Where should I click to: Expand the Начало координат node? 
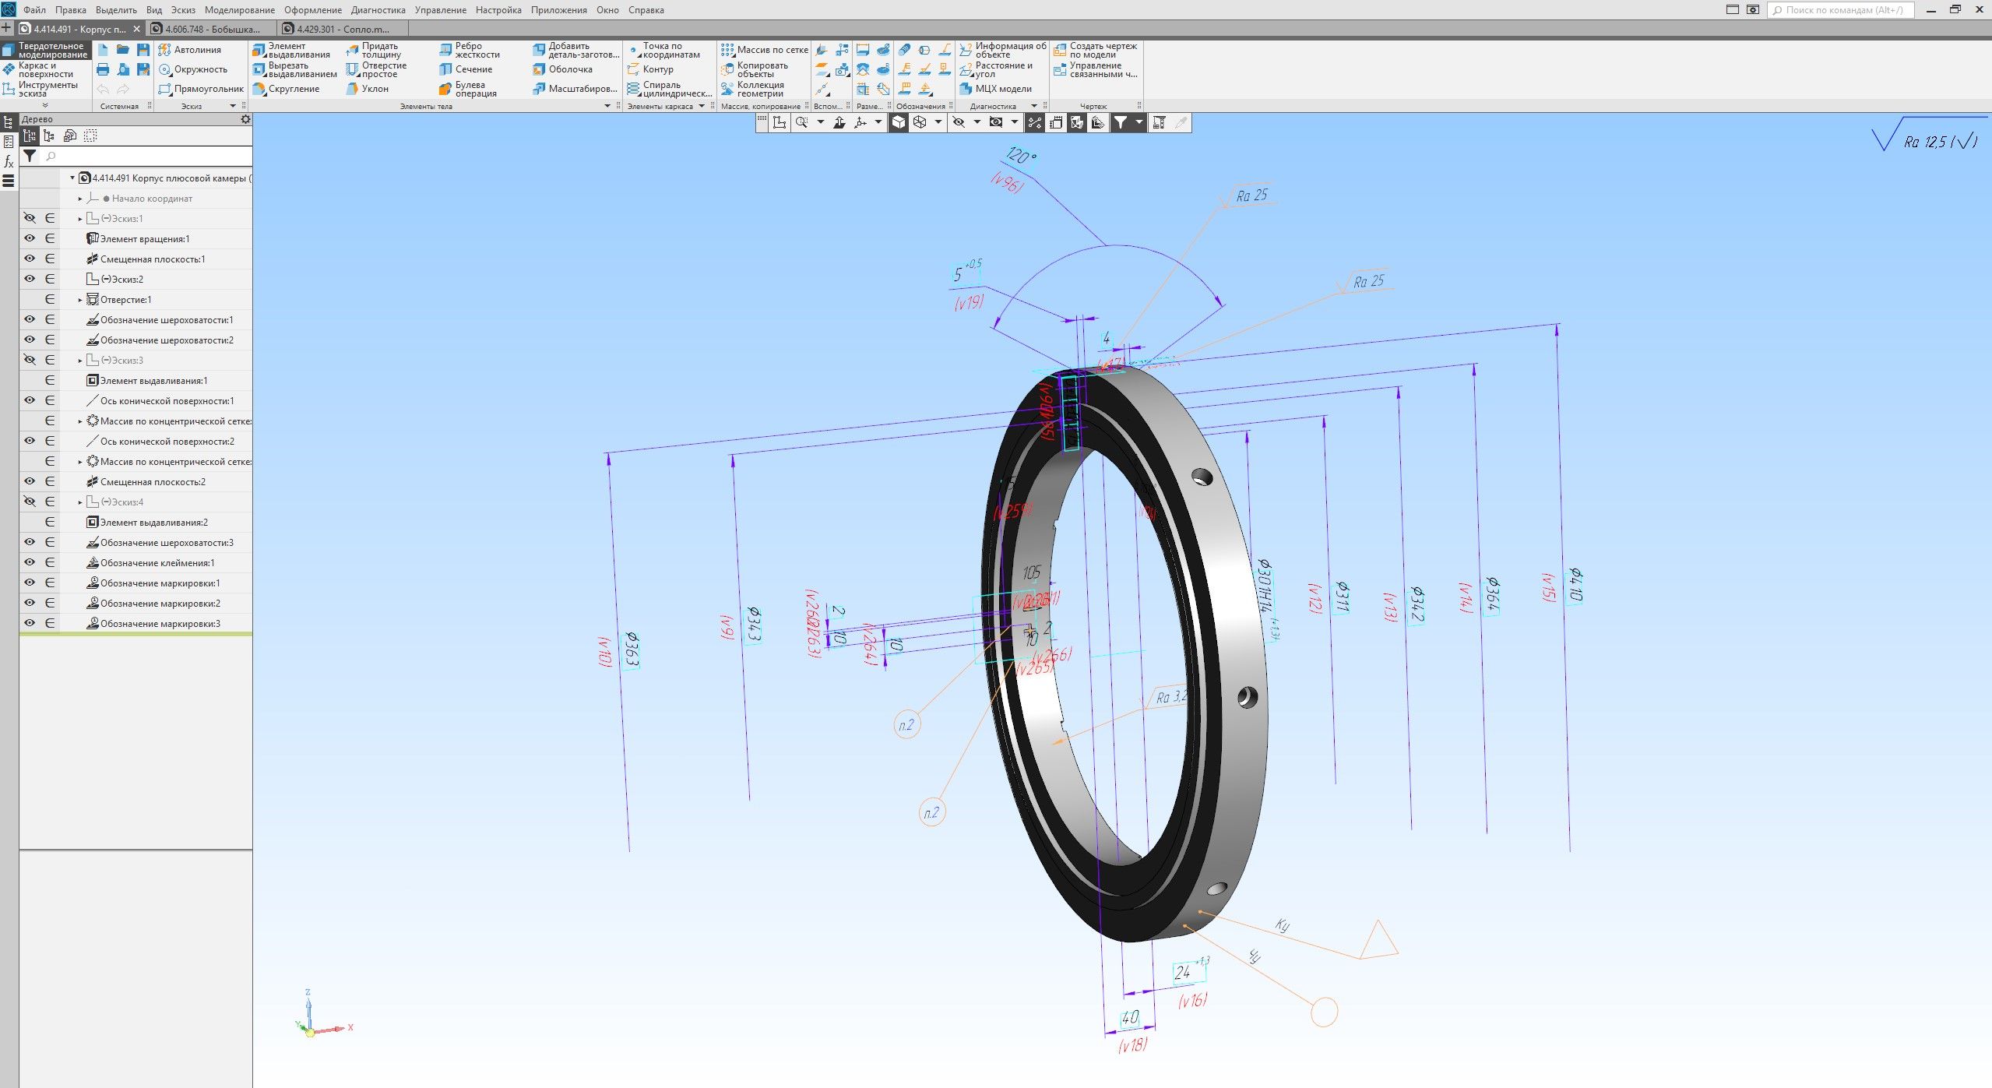80,199
